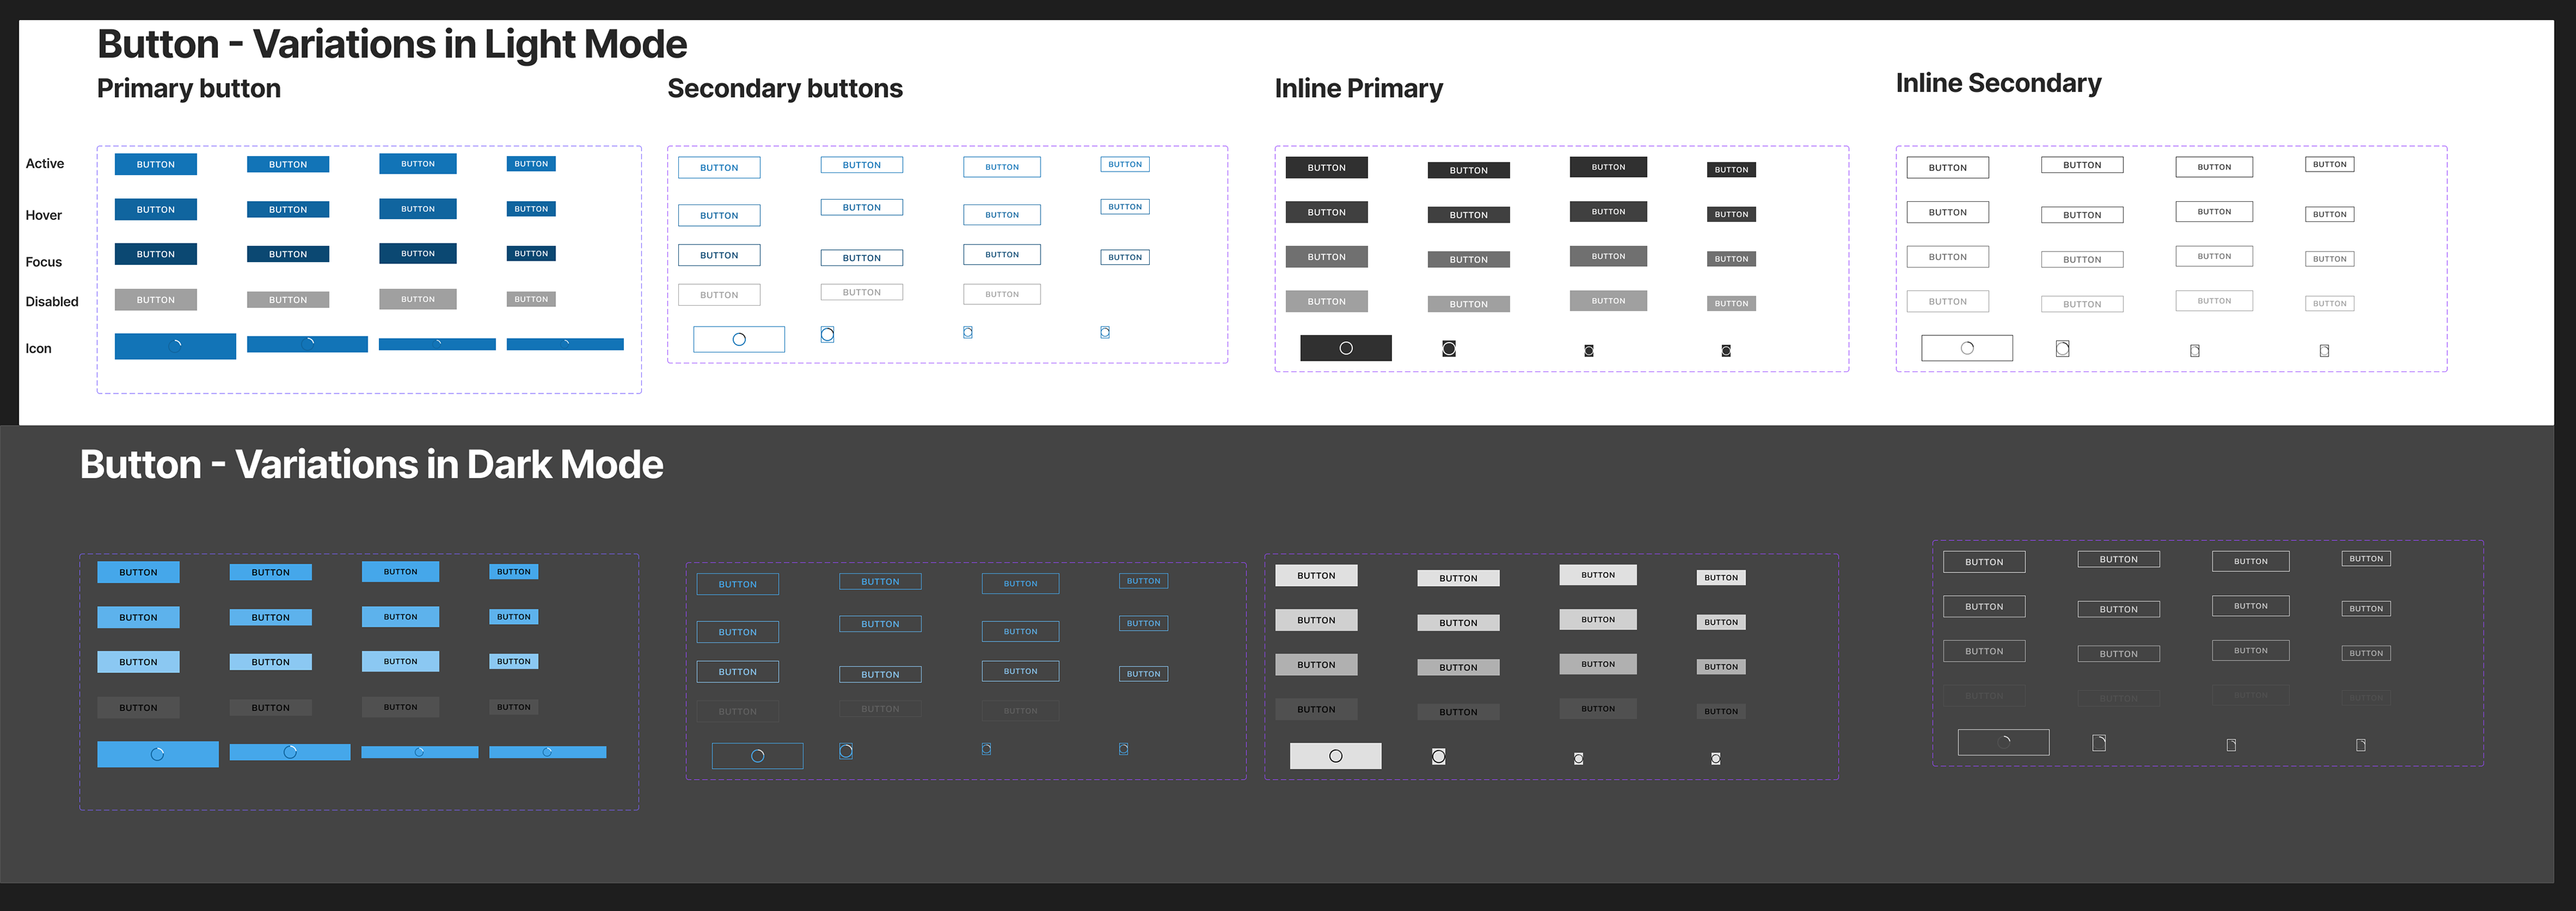Image resolution: width=2576 pixels, height=911 pixels.
Task: Click the wide blue-outlined icon button in dark mode secondary group
Action: tap(757, 755)
